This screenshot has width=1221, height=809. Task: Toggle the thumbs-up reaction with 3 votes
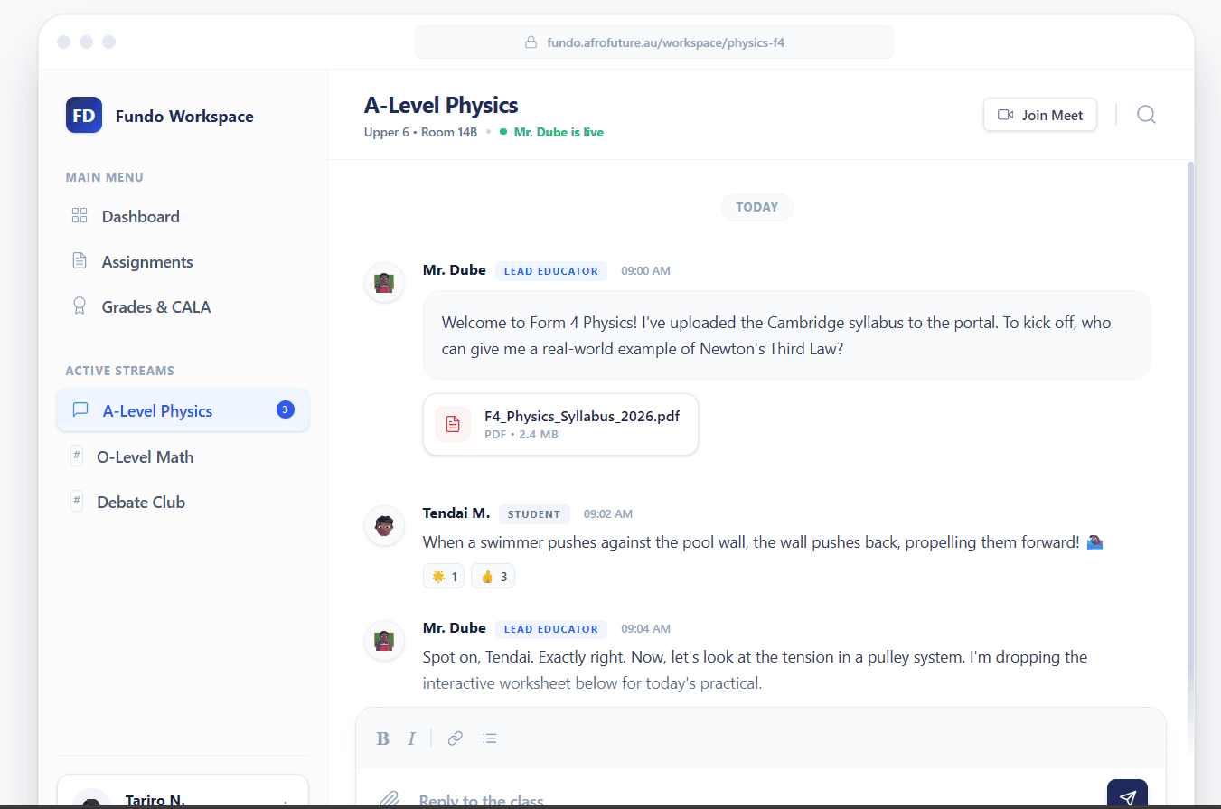493,577
